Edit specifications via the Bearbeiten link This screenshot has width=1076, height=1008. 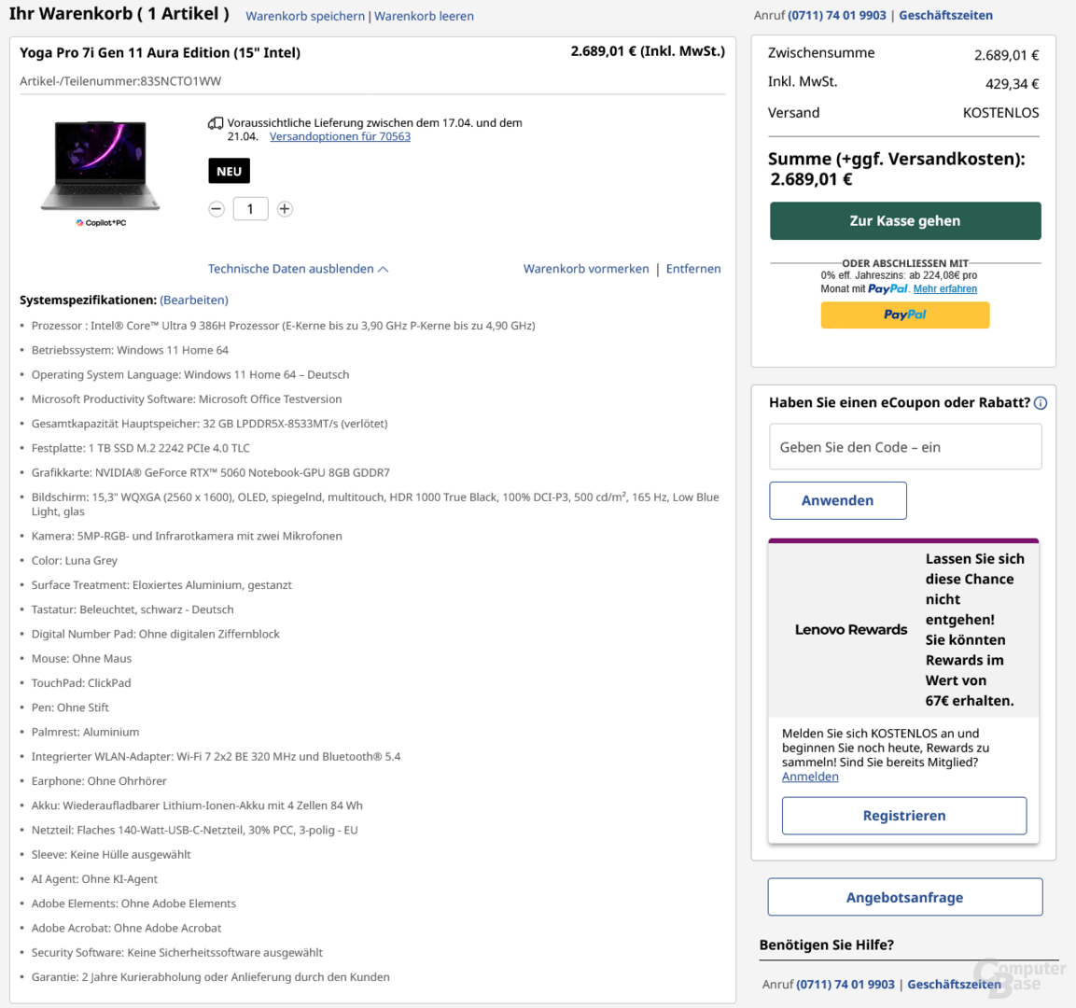(x=193, y=300)
